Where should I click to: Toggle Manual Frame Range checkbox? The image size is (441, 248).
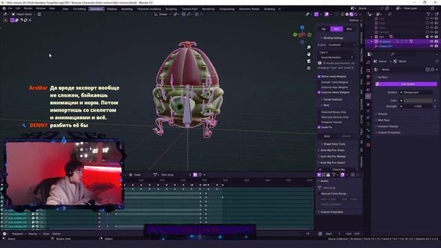[320, 194]
